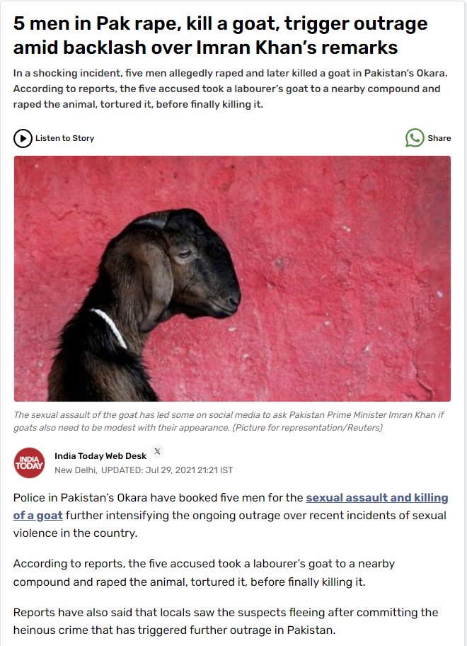Click the 'Picture for representation/Reuters' credit text

coord(307,428)
